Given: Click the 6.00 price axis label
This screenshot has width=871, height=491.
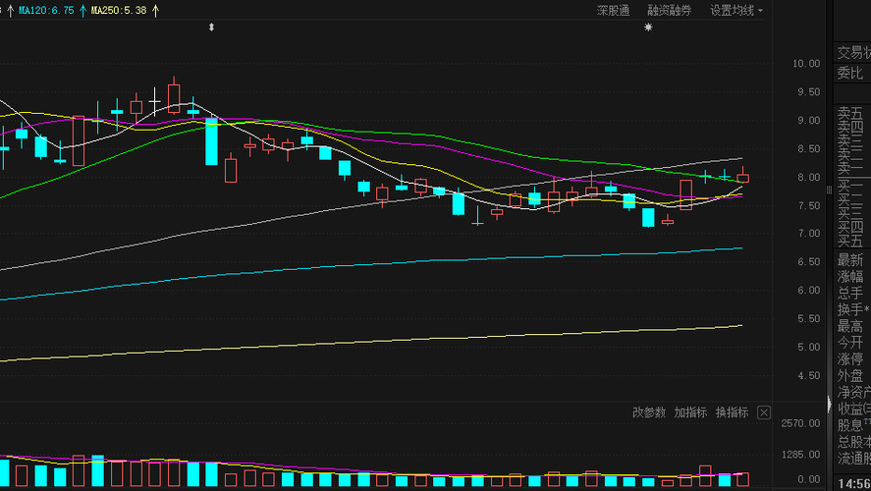Looking at the screenshot, I should point(809,290).
